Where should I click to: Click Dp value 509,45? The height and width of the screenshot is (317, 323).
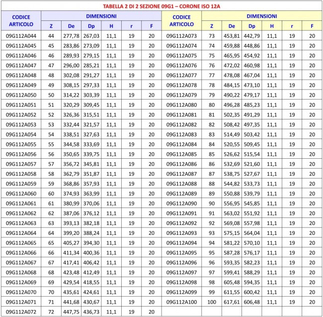pyautogui.click(x=252, y=144)
